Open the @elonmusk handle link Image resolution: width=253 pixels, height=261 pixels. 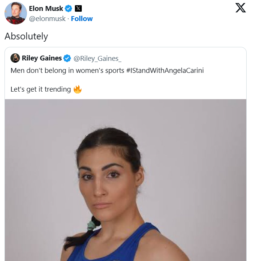tap(47, 18)
